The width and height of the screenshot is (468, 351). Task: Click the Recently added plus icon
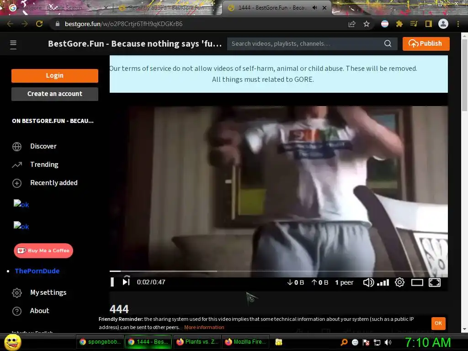coord(17,183)
